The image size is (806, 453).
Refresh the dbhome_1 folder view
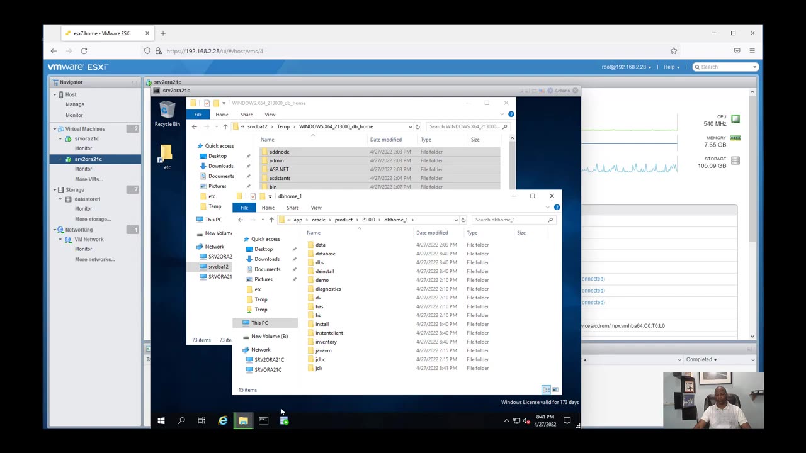(x=463, y=220)
